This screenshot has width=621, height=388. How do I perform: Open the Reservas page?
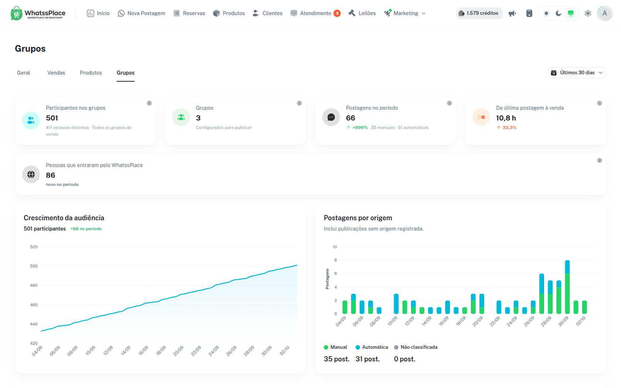[x=189, y=13]
